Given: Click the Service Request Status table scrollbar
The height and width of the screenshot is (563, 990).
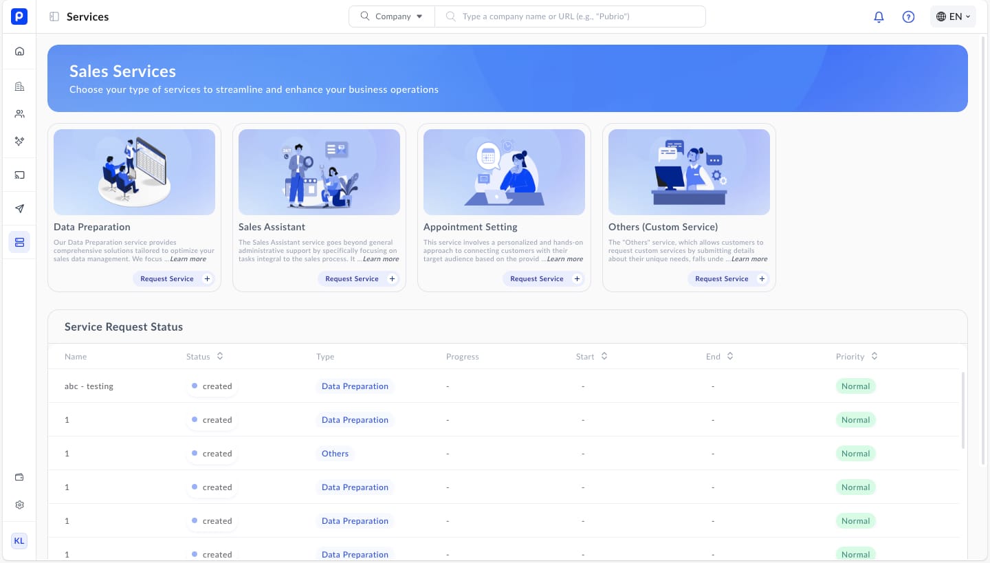Looking at the screenshot, I should click(x=962, y=410).
